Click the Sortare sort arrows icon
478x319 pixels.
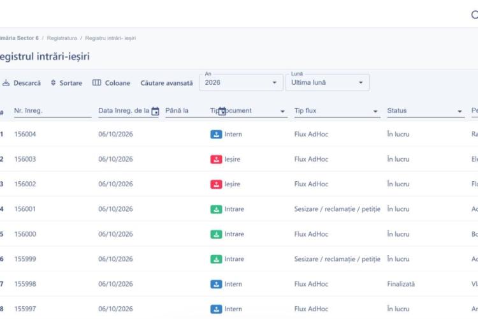pyautogui.click(x=53, y=83)
